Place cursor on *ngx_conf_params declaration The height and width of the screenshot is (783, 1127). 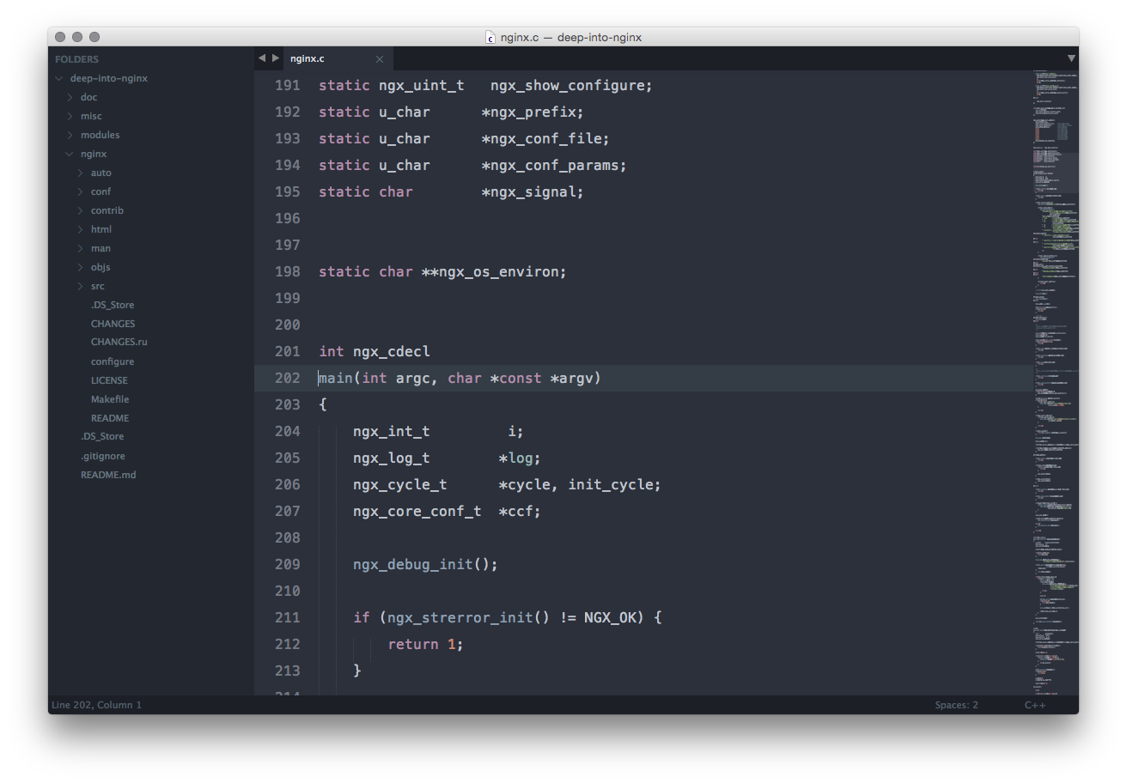coord(554,165)
